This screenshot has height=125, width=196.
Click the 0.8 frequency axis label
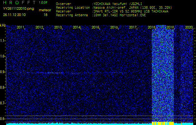click(3, 87)
